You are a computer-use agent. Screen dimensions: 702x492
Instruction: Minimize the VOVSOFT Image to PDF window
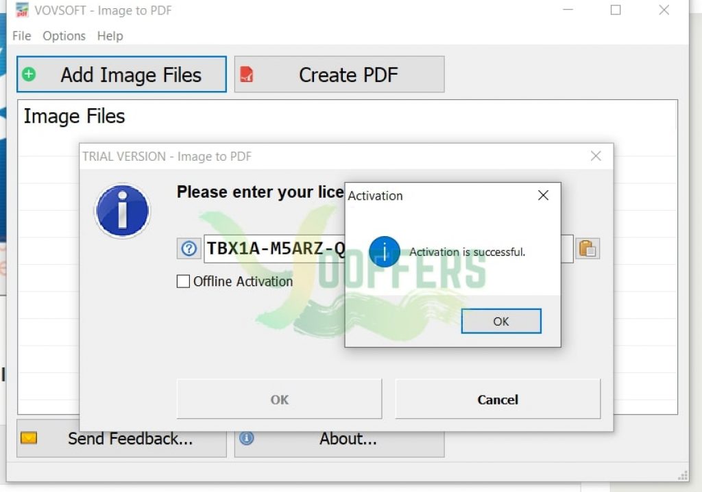tap(568, 10)
